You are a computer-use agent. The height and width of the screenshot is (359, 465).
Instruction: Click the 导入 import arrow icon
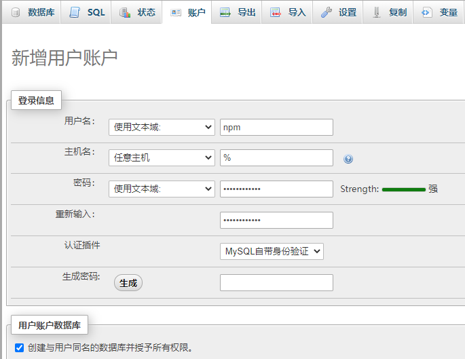[275, 12]
